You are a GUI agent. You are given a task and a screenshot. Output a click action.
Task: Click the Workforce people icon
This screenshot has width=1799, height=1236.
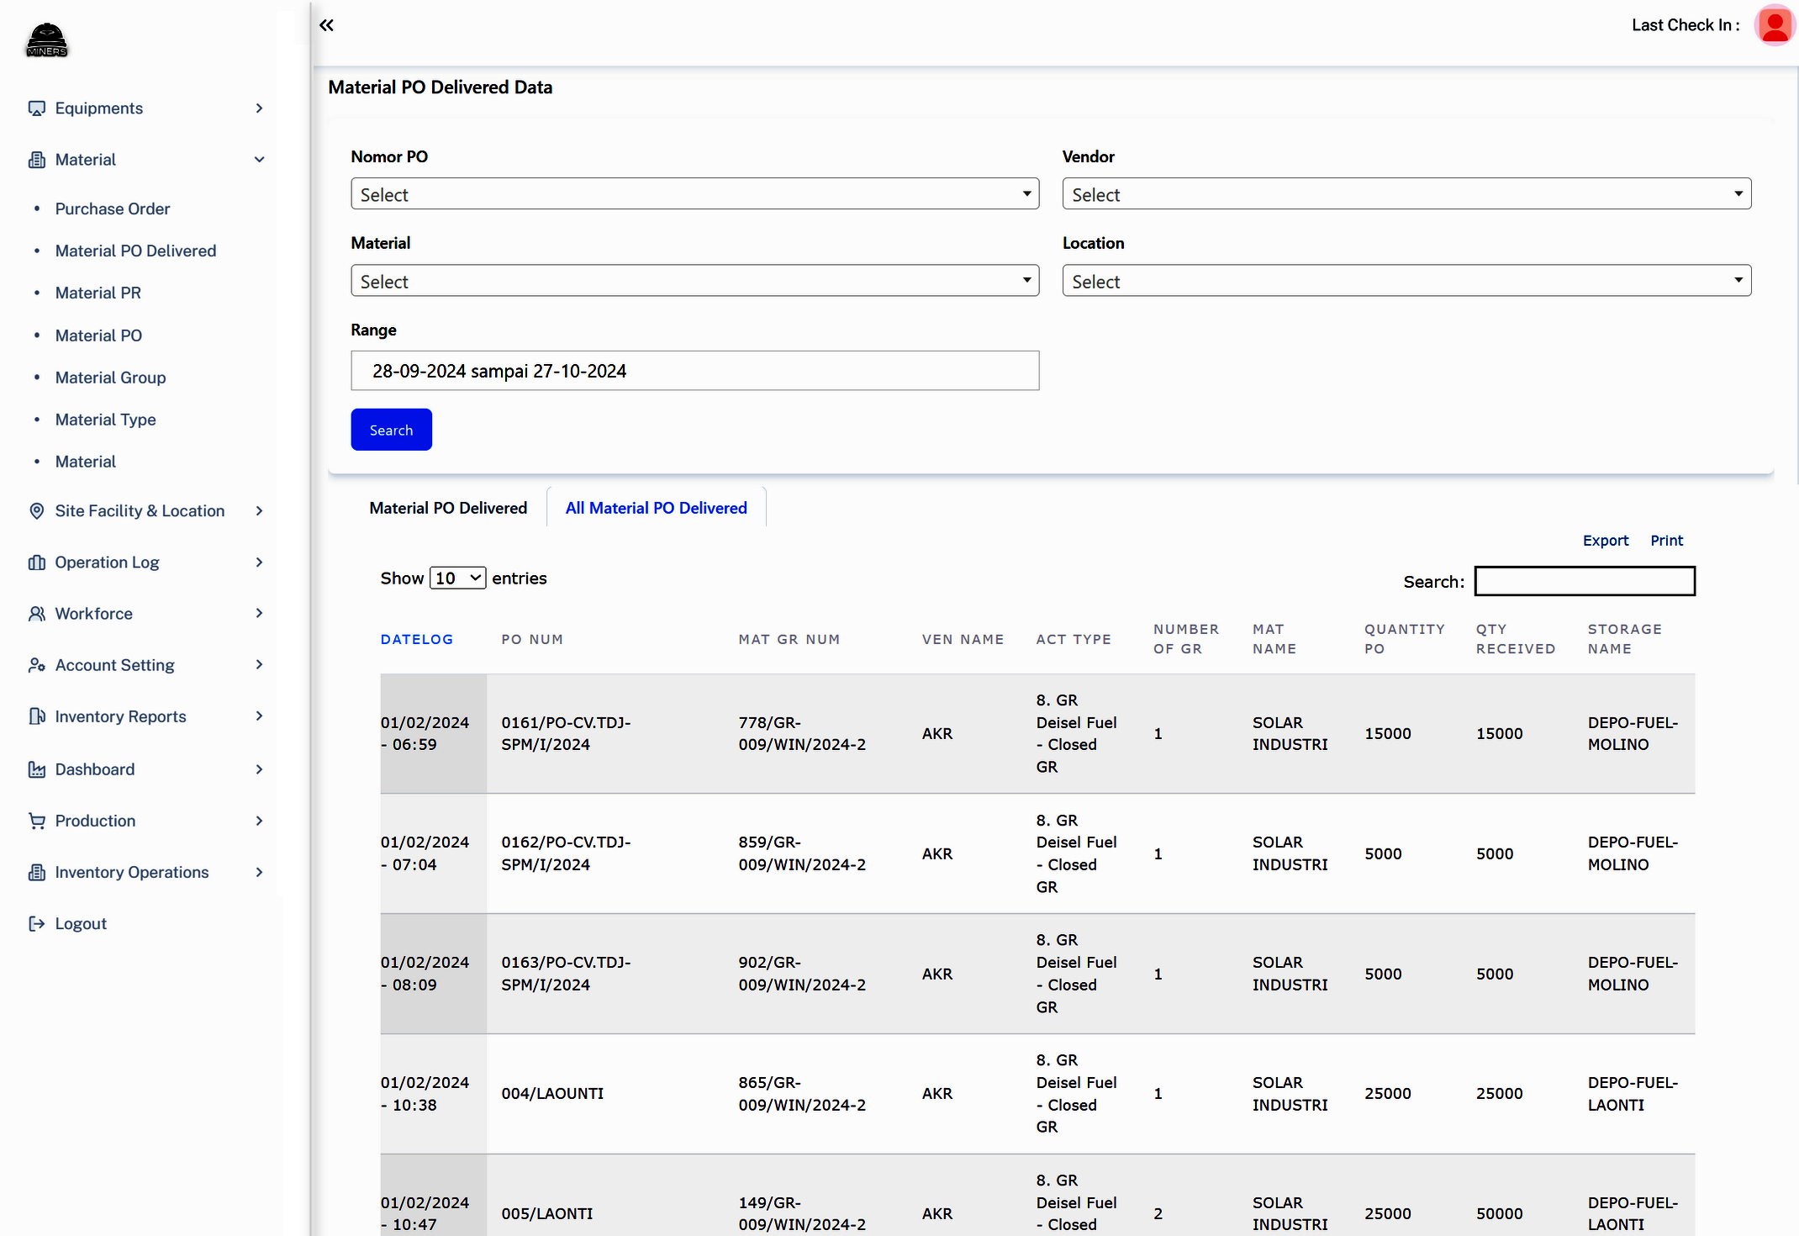pos(36,614)
